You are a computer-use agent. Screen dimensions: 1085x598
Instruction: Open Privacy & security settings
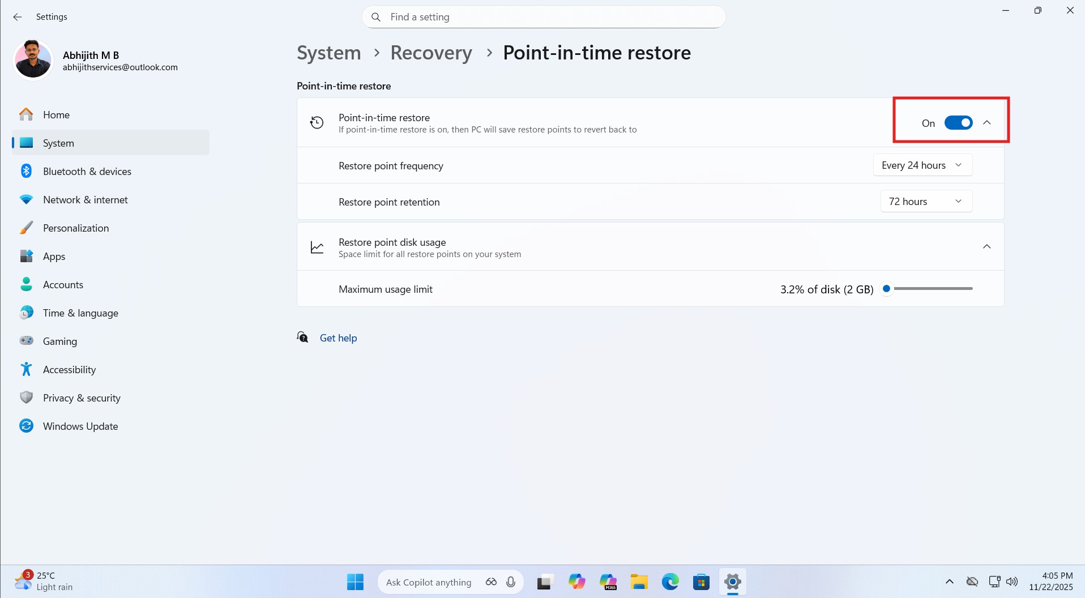coord(82,398)
